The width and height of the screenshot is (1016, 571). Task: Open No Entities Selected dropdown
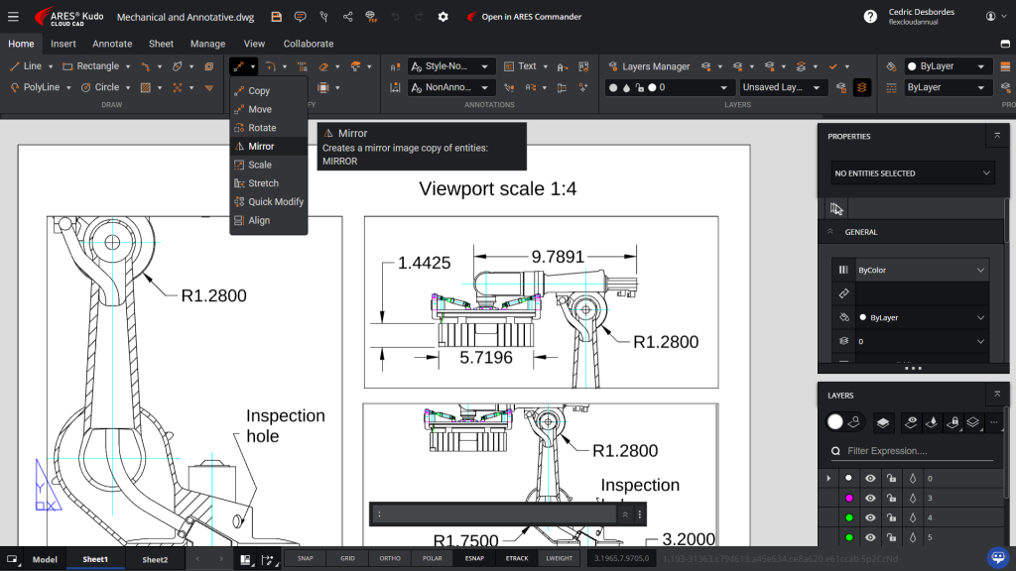coord(913,173)
